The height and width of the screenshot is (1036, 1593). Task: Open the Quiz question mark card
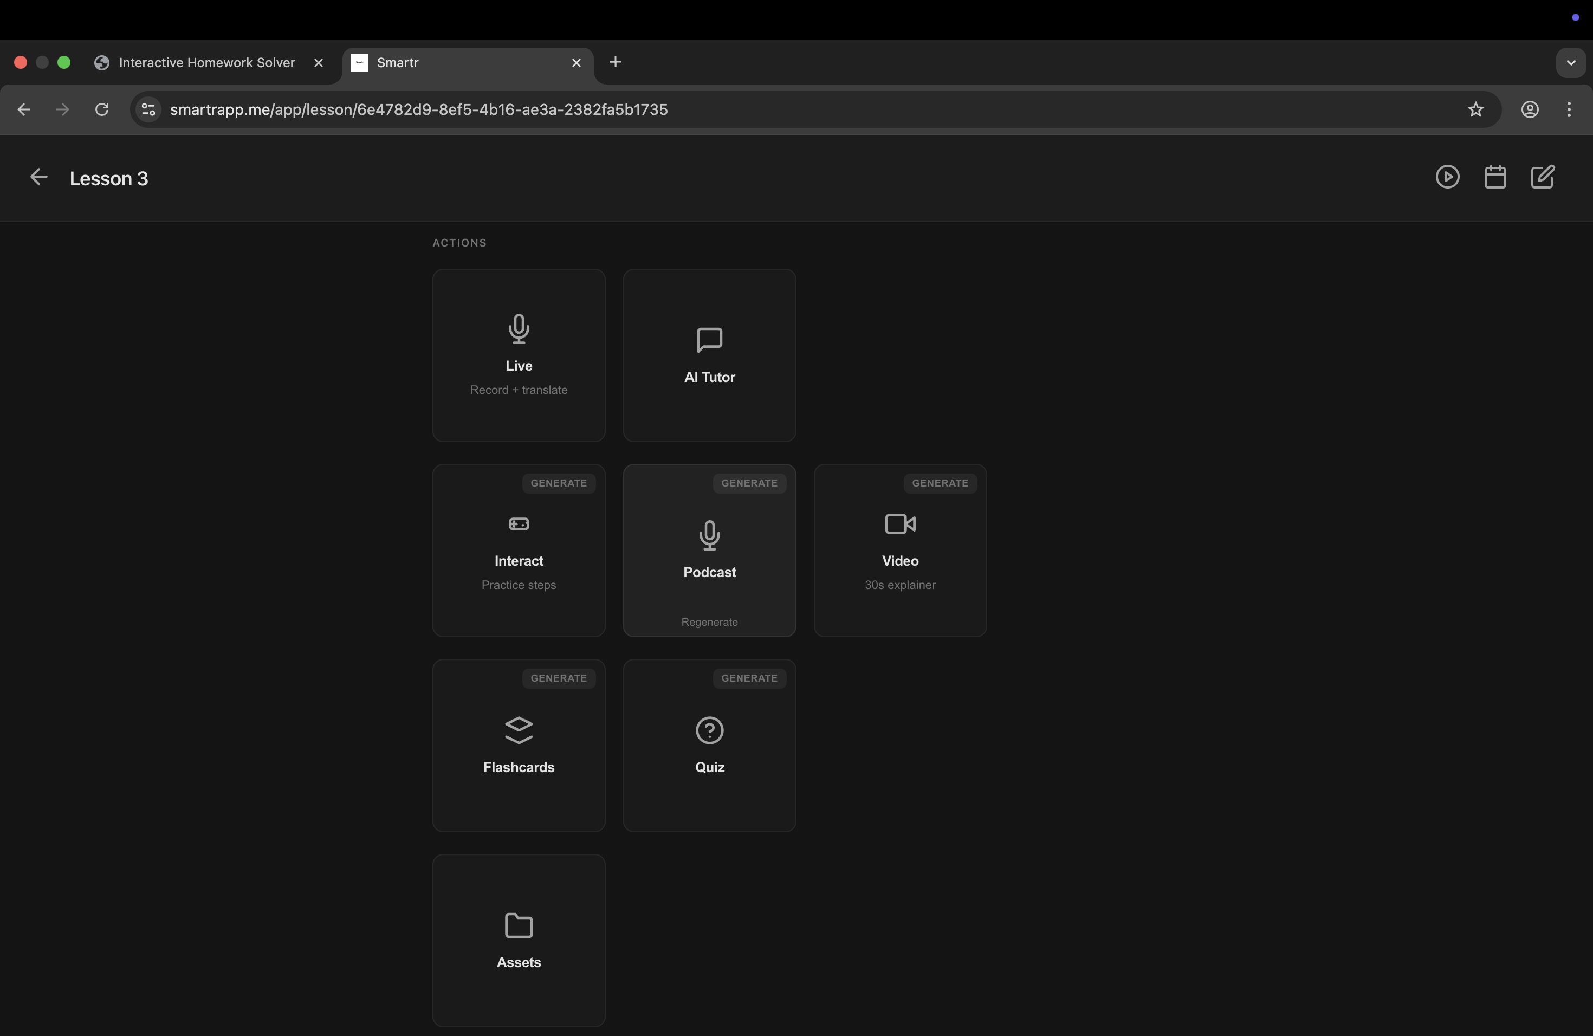(x=709, y=745)
